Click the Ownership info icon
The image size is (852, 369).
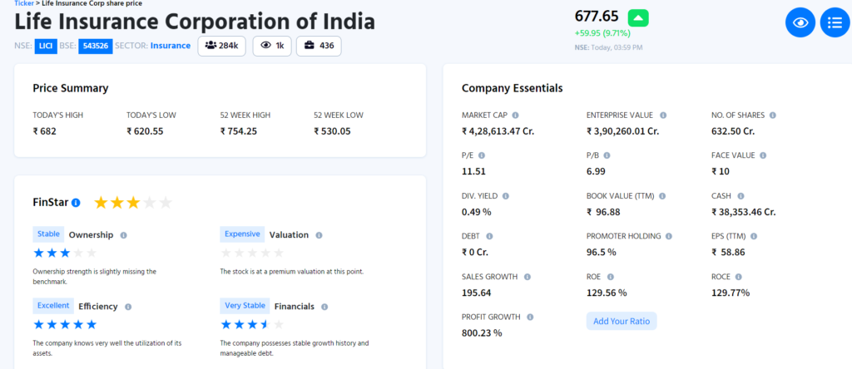coord(123,235)
